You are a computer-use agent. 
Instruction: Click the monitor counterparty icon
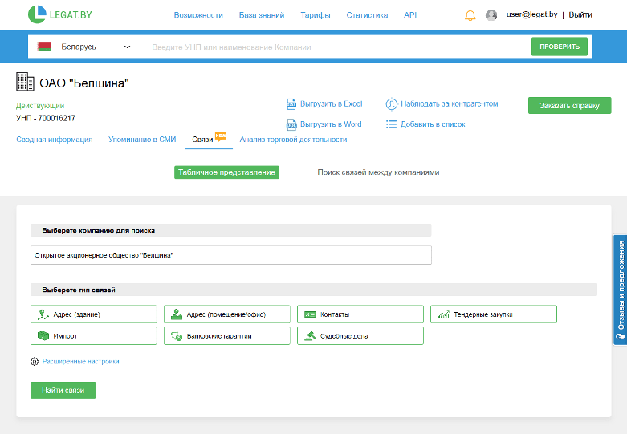coord(391,104)
